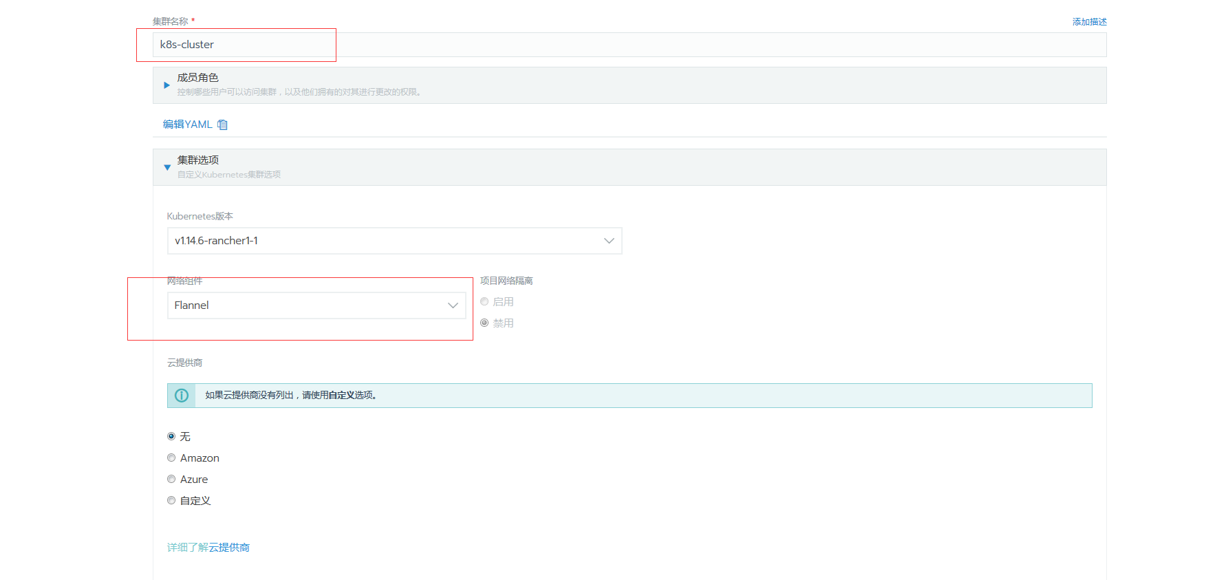
Task: Select 启用 for project network isolation
Action: coord(484,302)
